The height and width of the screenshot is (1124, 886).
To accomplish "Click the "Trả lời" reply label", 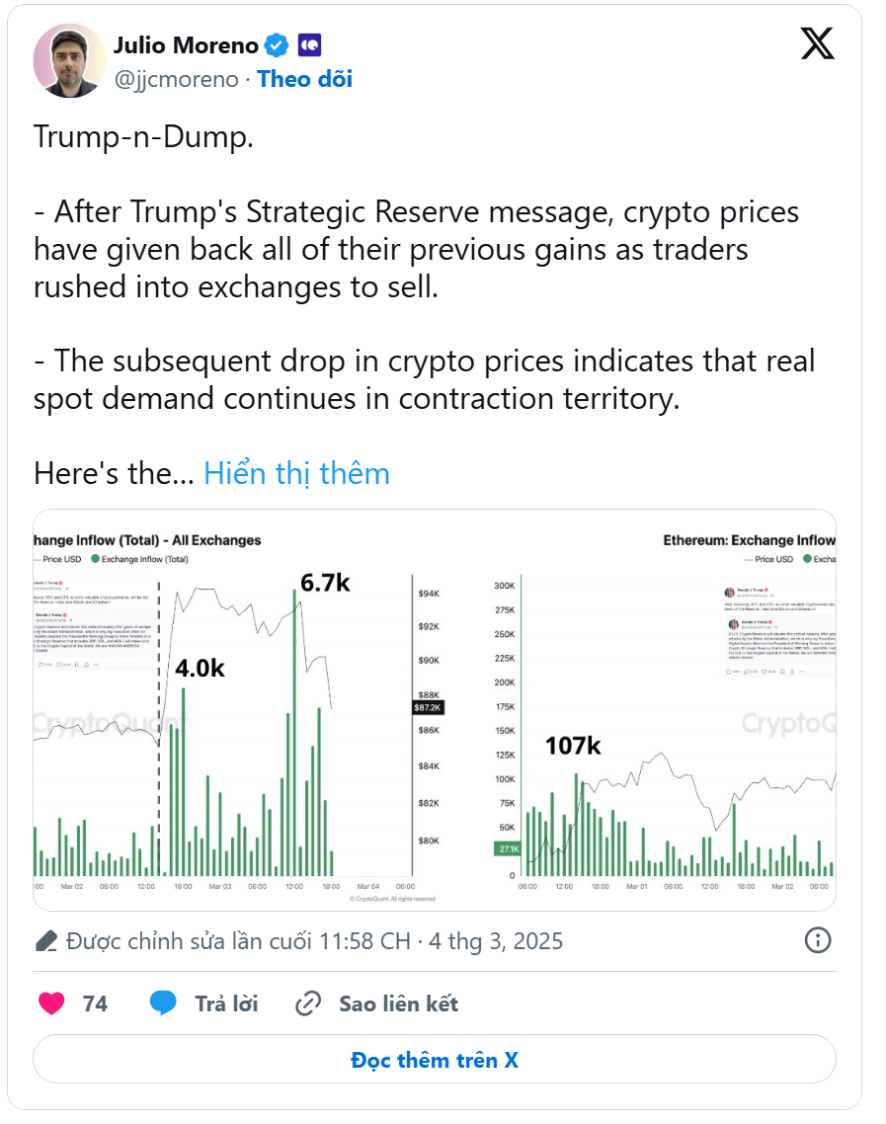I will (226, 1004).
